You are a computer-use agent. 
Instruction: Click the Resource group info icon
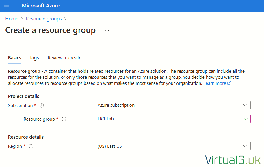64,119
